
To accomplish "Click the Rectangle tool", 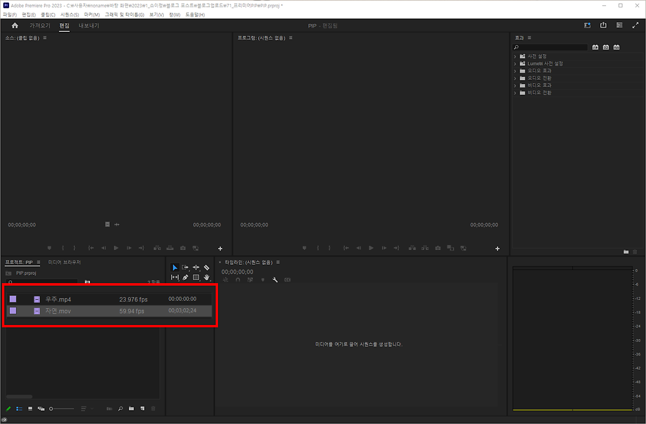I will click(196, 278).
